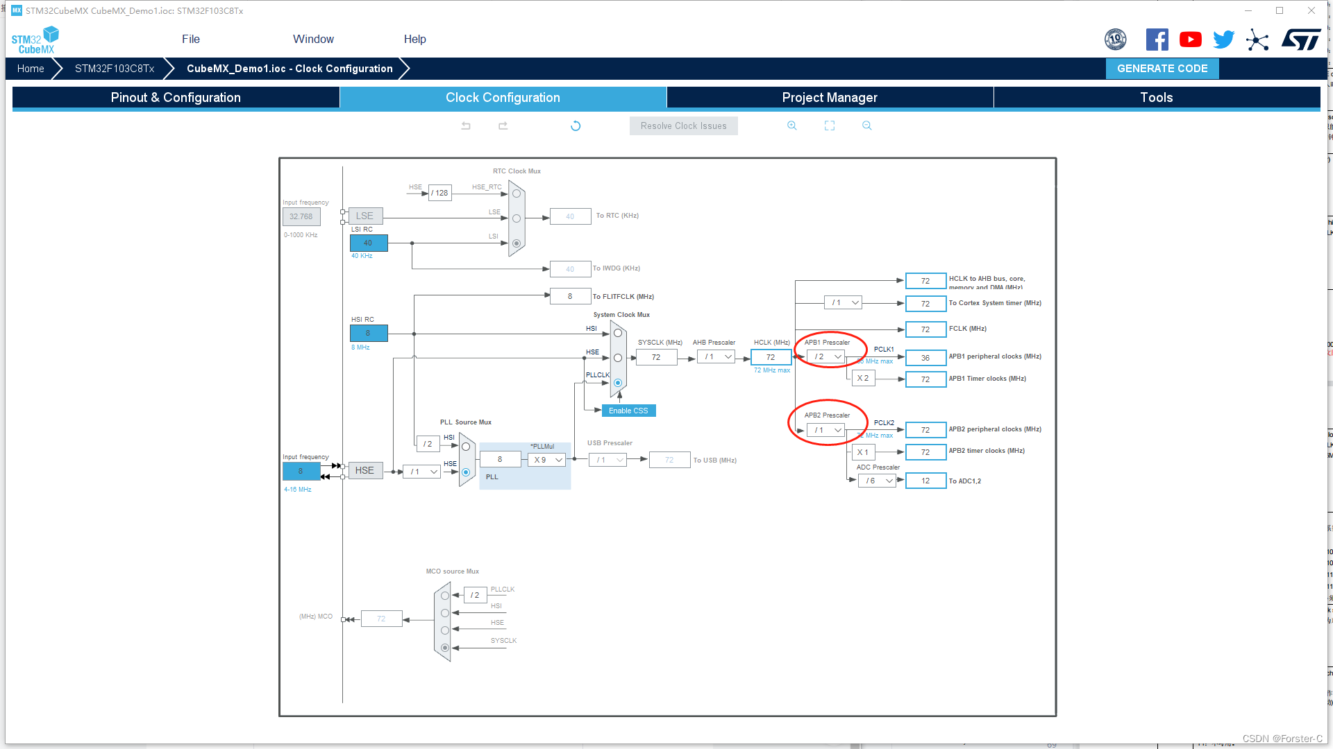Click the GENERATE CODE button

[1162, 68]
